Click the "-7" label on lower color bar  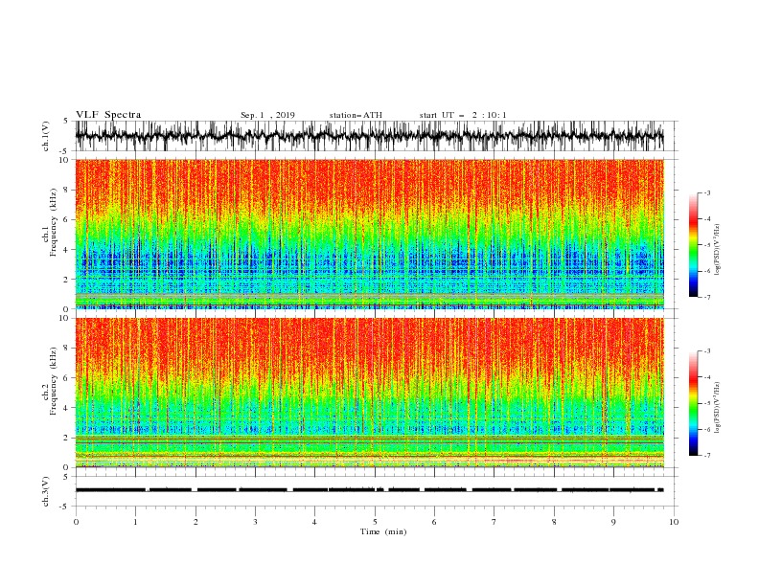(x=706, y=456)
